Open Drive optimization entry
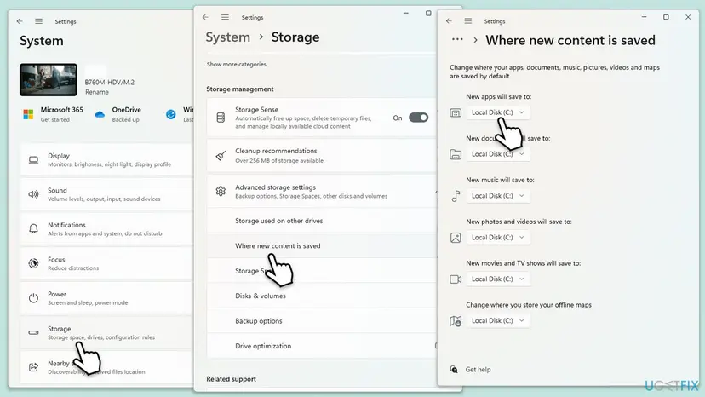This screenshot has height=397, width=705. [322, 346]
